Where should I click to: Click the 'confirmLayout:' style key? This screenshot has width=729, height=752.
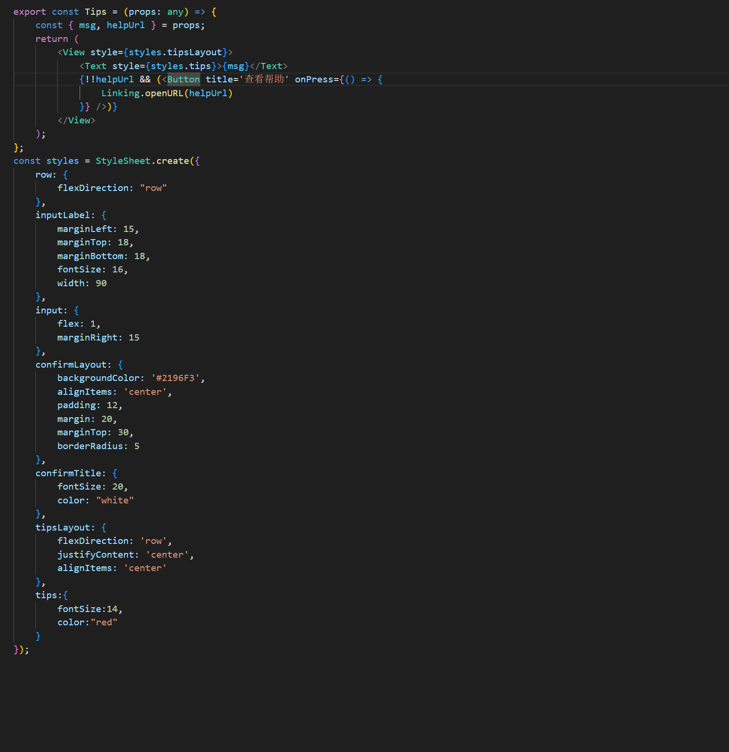(x=73, y=364)
